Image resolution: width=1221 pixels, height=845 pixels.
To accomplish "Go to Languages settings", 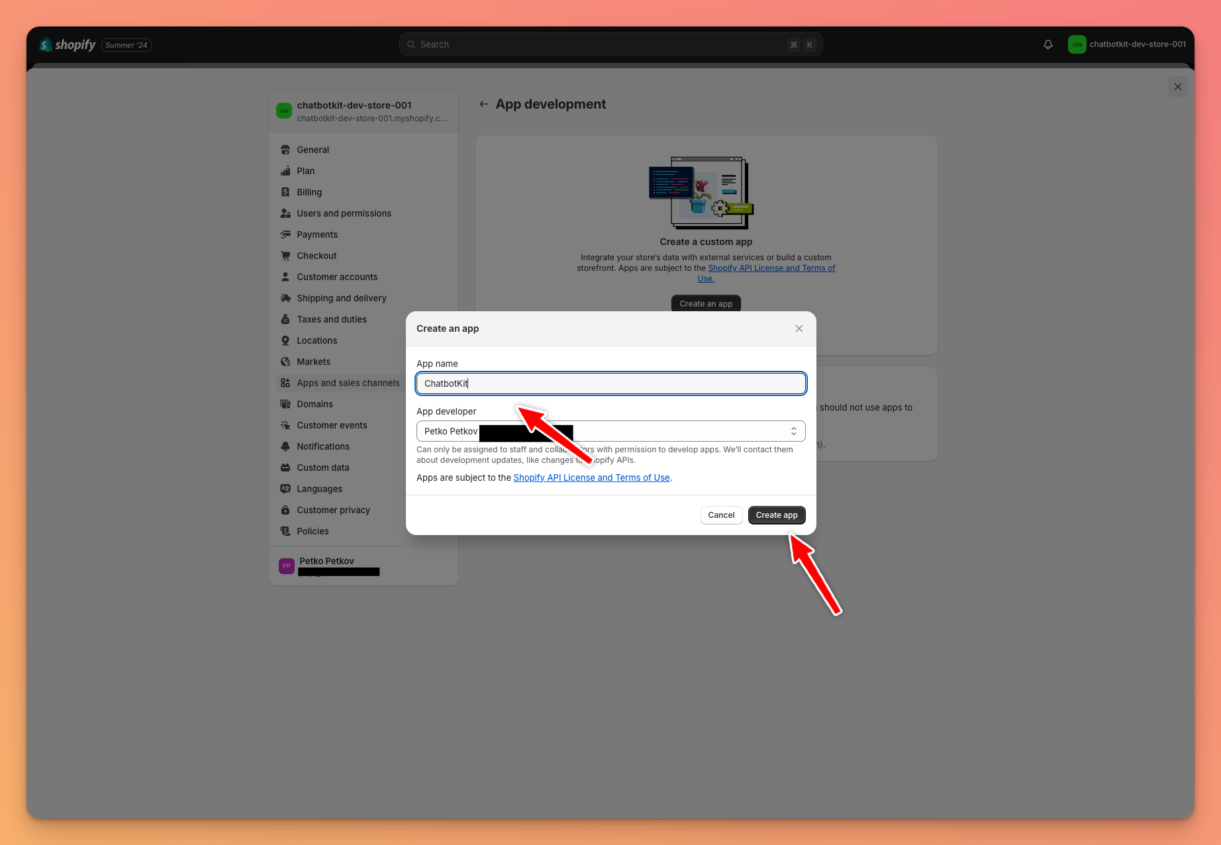I will pyautogui.click(x=341, y=489).
